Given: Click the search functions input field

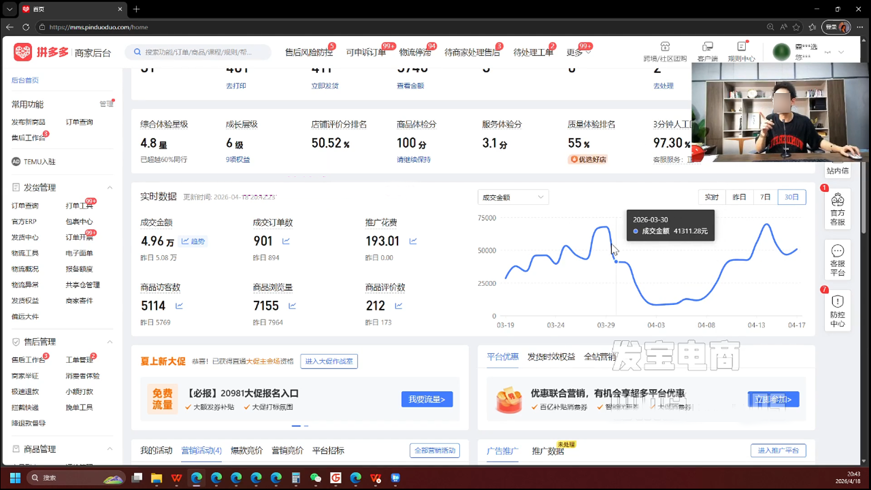Looking at the screenshot, I should [201, 52].
